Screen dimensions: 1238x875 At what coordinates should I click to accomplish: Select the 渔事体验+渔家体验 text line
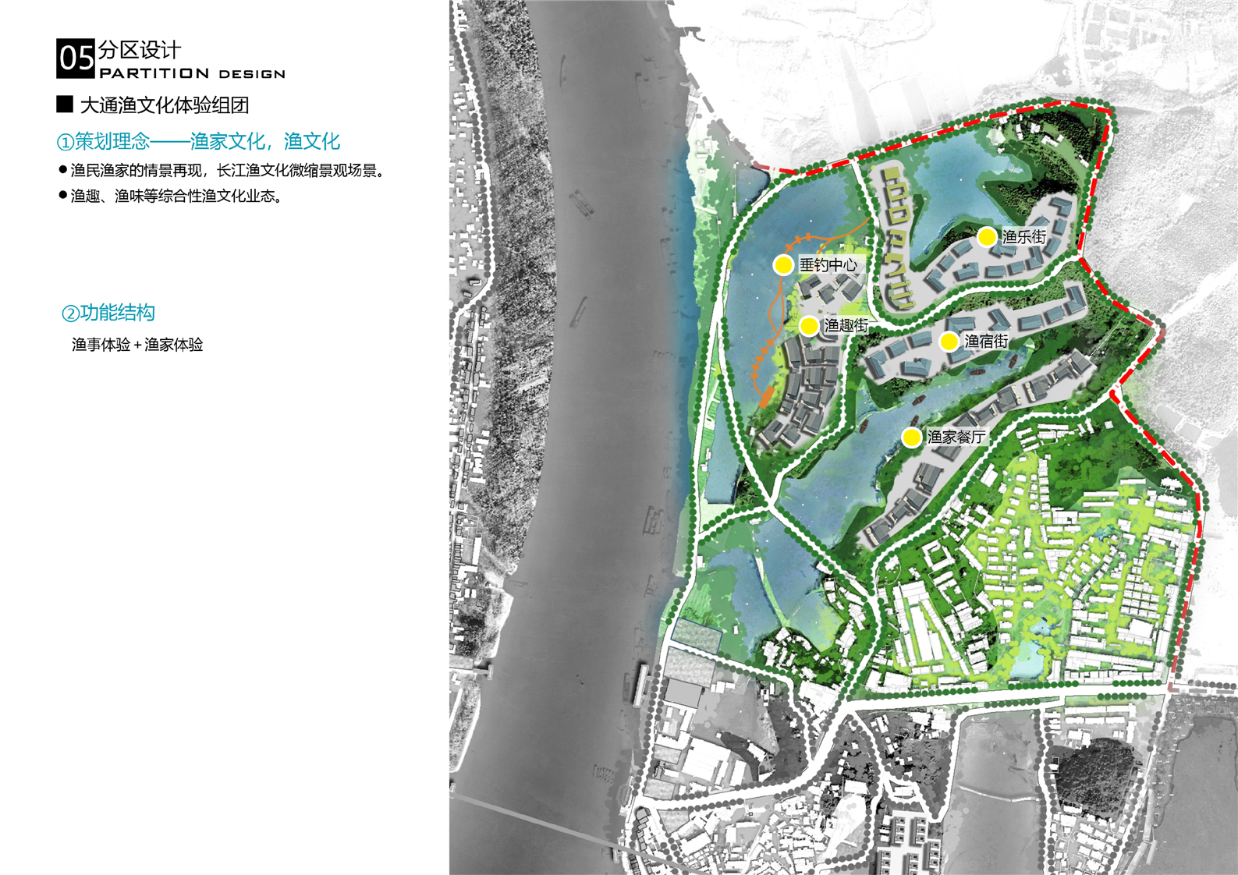[137, 345]
